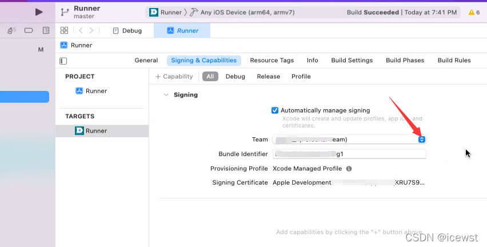487x247 pixels.
Task: Click the hammer build icon
Action: pos(194,13)
